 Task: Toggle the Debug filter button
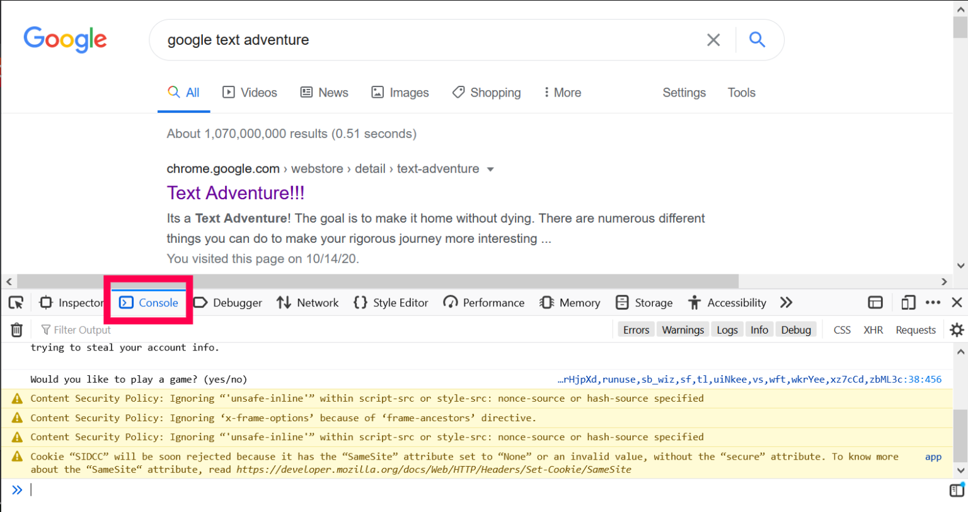(x=796, y=330)
